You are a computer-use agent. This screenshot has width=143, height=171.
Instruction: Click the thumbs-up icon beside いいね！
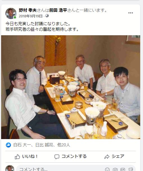click(17, 157)
